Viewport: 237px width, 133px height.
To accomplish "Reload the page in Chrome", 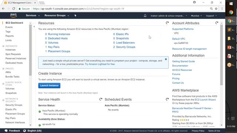I will pyautogui.click(x=14, y=9).
